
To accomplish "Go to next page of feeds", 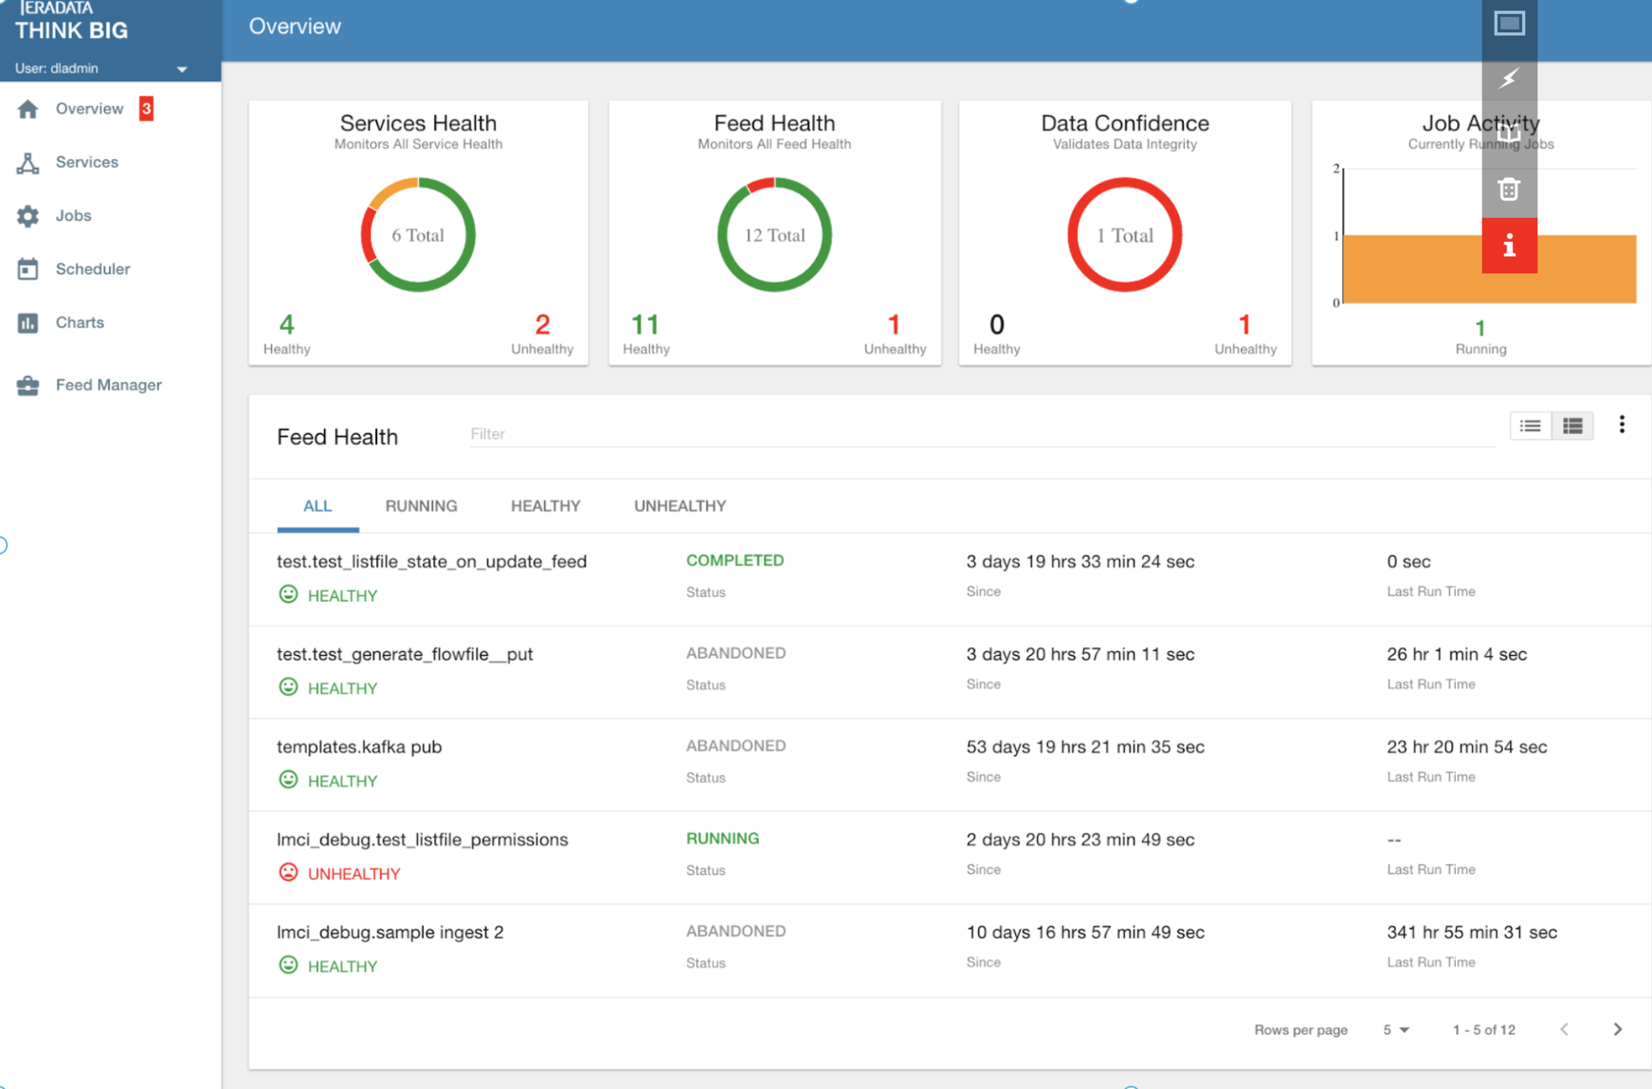I will pos(1617,1029).
